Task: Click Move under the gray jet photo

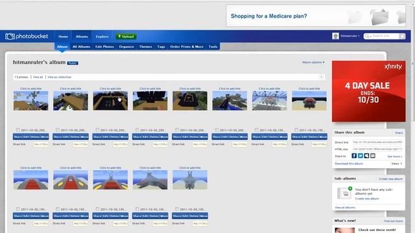Action: 164,216
